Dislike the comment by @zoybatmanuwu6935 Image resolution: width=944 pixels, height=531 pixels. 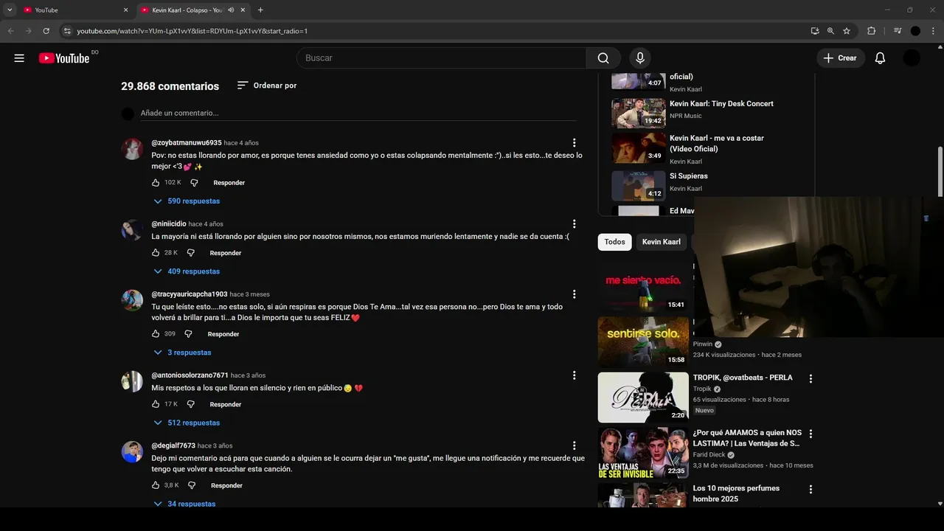194,182
